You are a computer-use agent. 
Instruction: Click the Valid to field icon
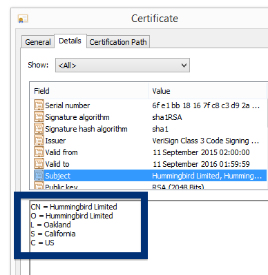point(39,164)
